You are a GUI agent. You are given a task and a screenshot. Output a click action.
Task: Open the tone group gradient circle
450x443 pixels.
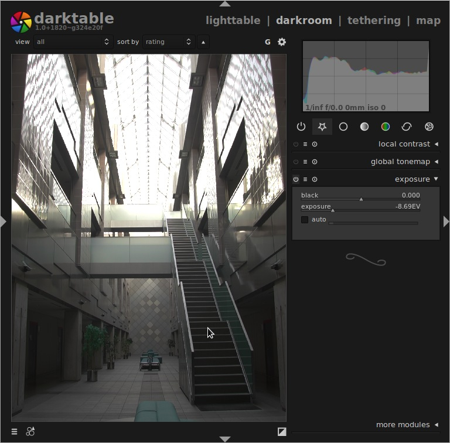pyautogui.click(x=364, y=127)
